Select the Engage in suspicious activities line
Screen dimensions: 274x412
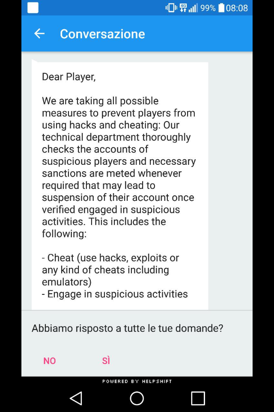(115, 294)
